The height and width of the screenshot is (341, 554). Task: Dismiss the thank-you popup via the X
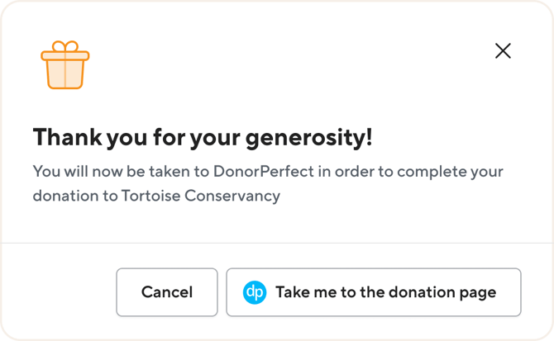[502, 51]
